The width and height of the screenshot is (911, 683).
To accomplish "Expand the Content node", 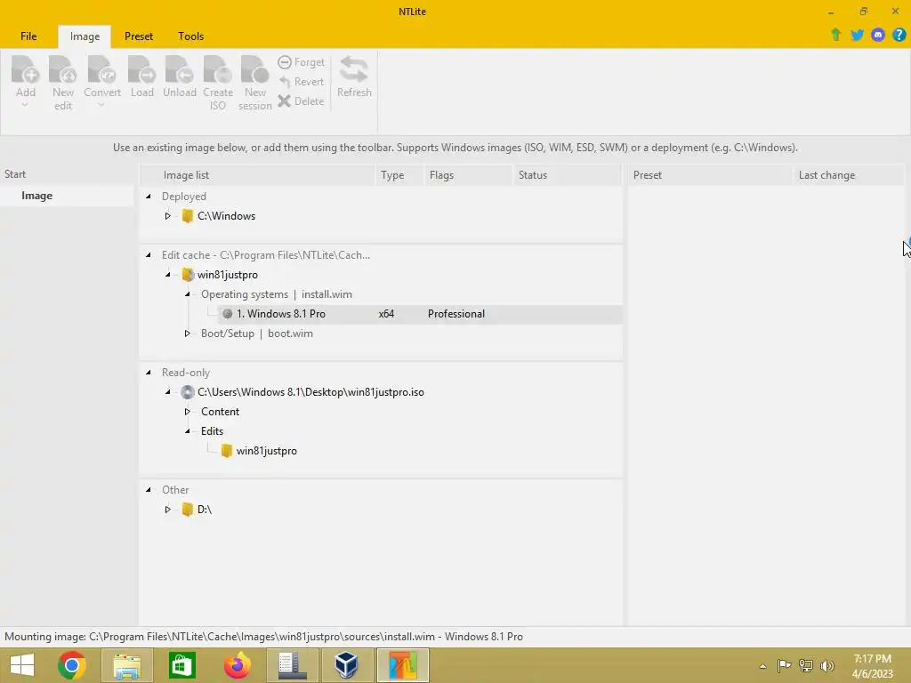I will [x=188, y=412].
